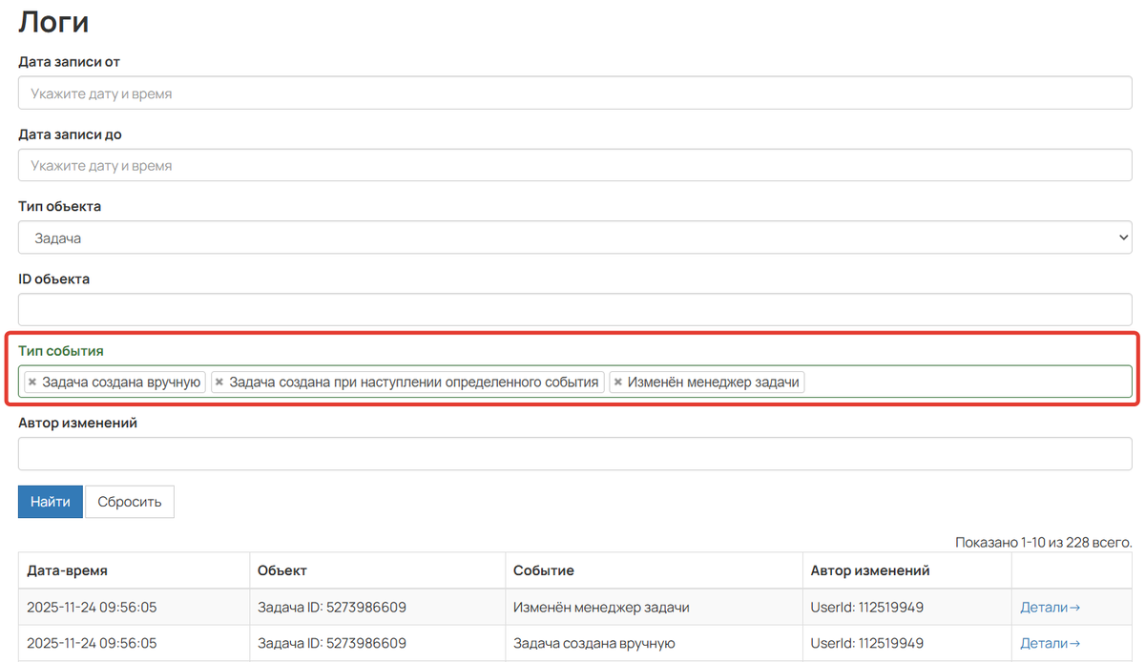Viewport: 1145px width, 662px height.
Task: Remove the "Задача создана вручную" tag
Action: point(32,383)
